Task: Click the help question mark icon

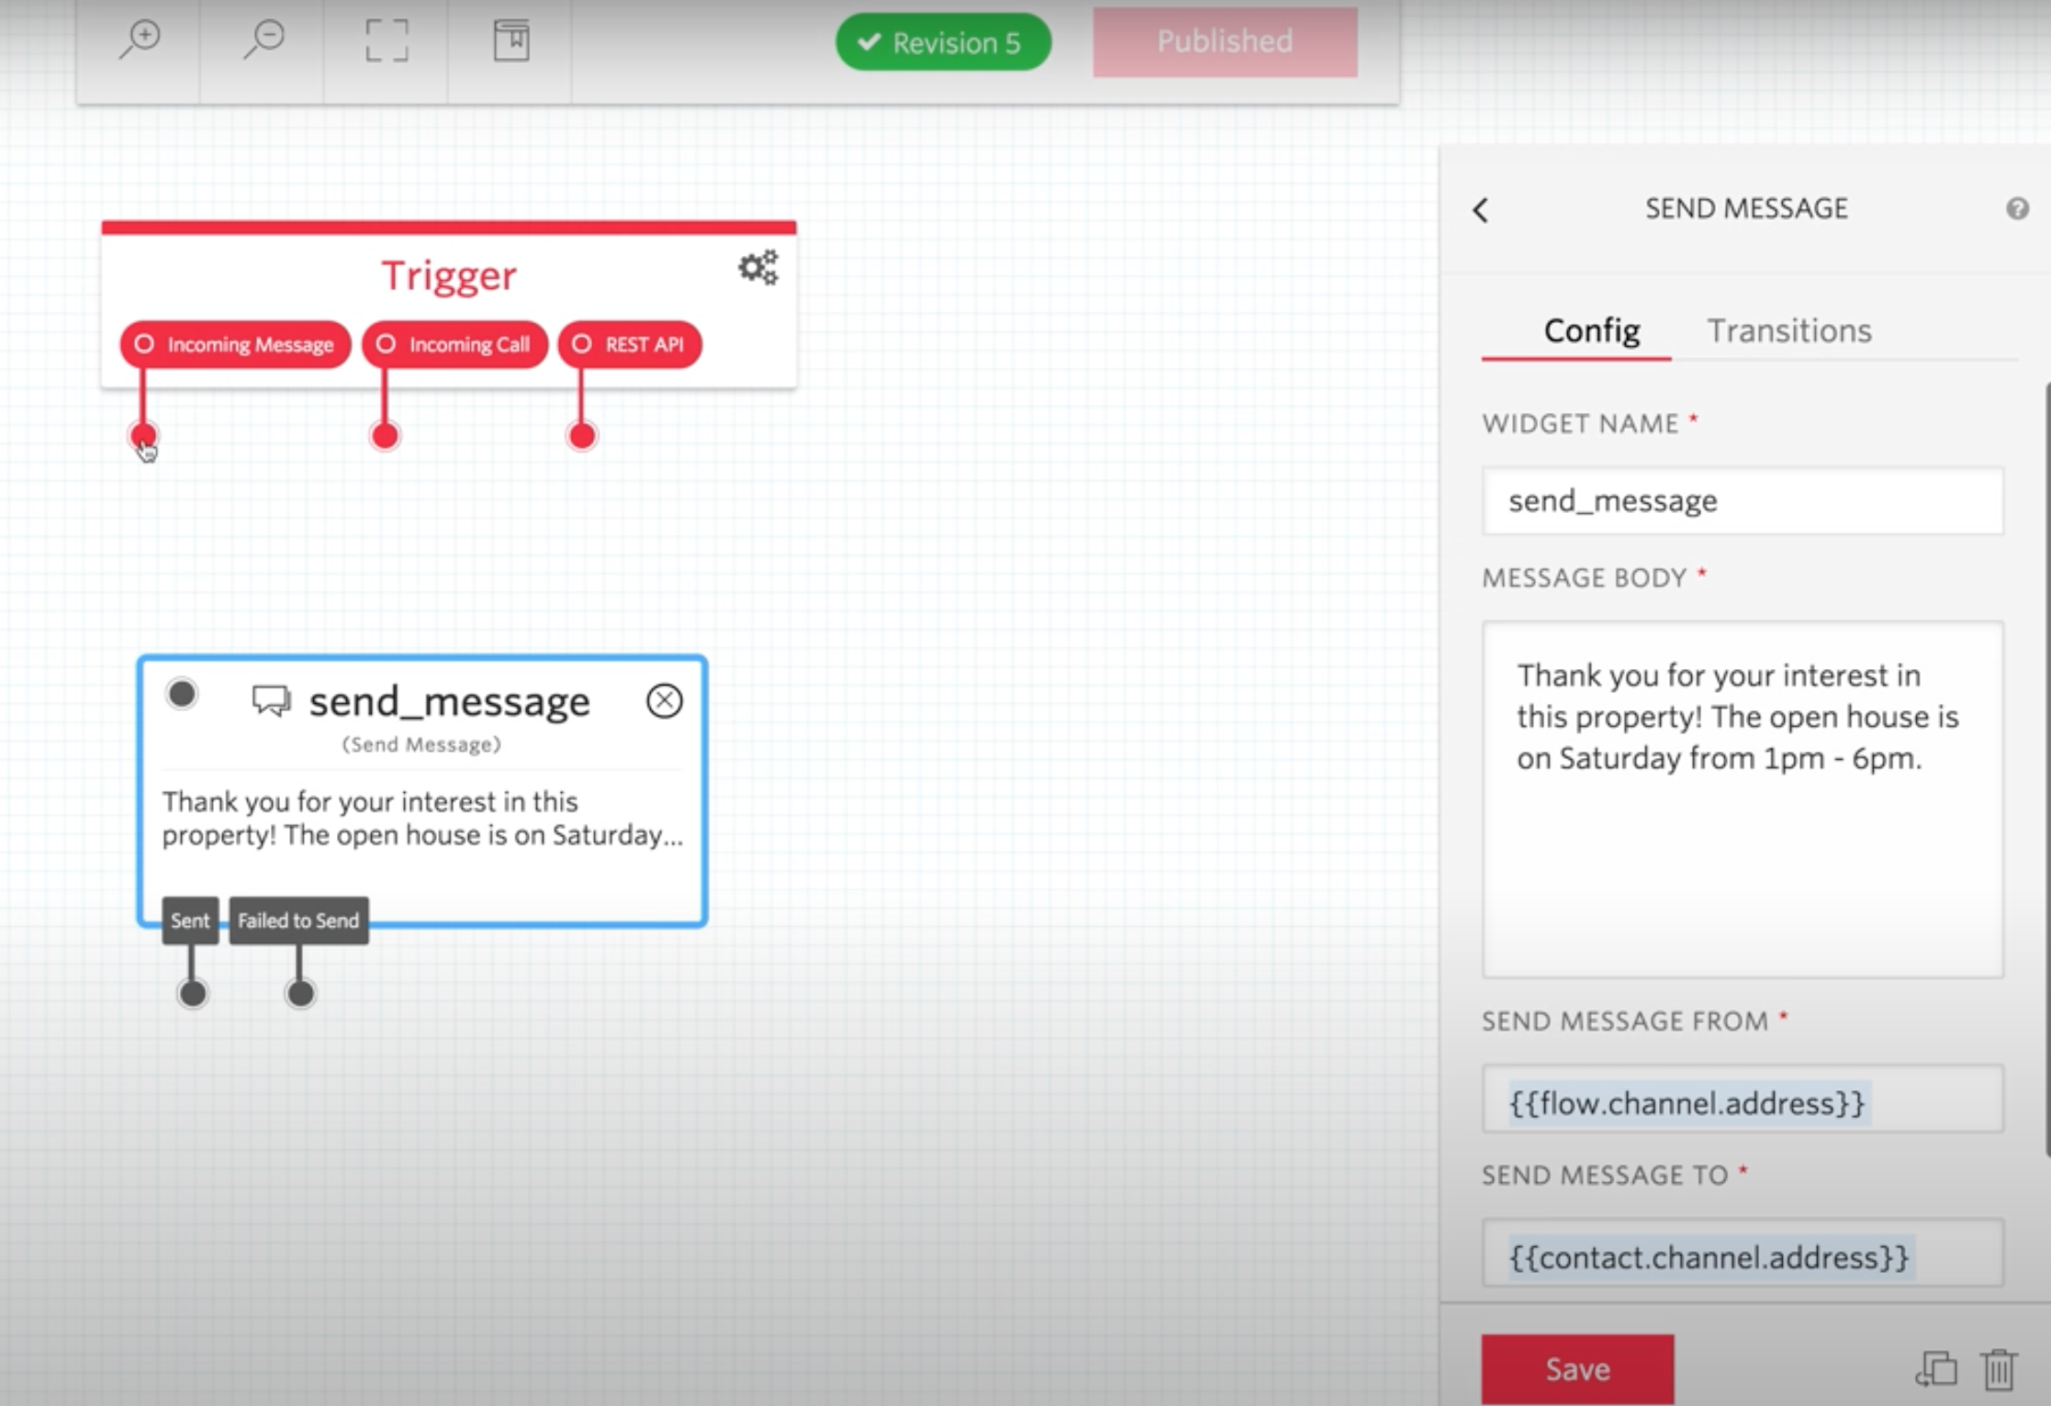Action: 2017,207
